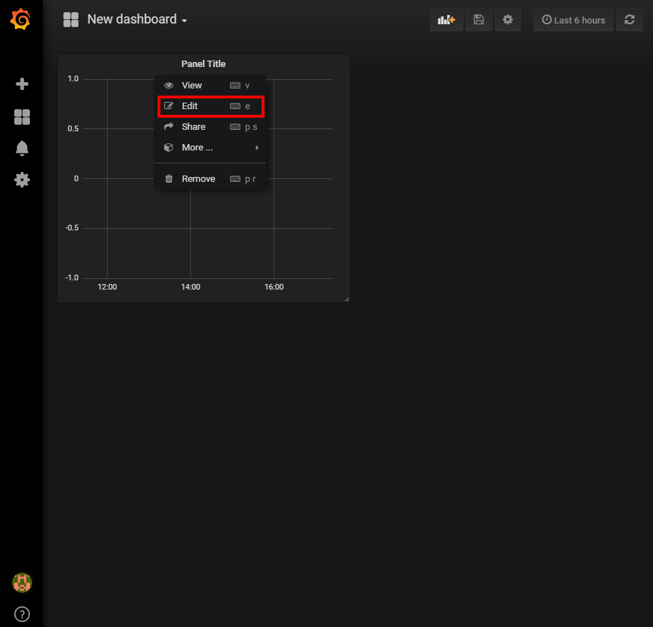Open Grafana Configuration gear in sidebar
The width and height of the screenshot is (653, 627).
tap(21, 180)
